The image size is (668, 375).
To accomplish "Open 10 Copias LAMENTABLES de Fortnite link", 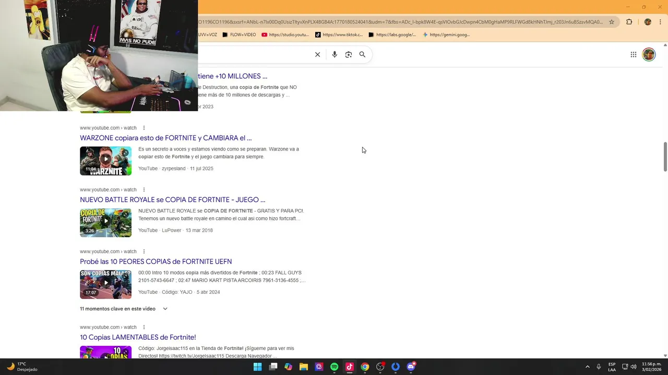I will point(138,337).
